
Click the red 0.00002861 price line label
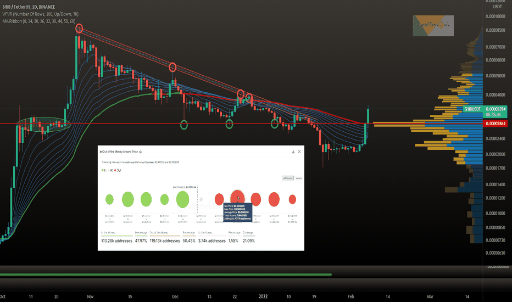coord(495,124)
